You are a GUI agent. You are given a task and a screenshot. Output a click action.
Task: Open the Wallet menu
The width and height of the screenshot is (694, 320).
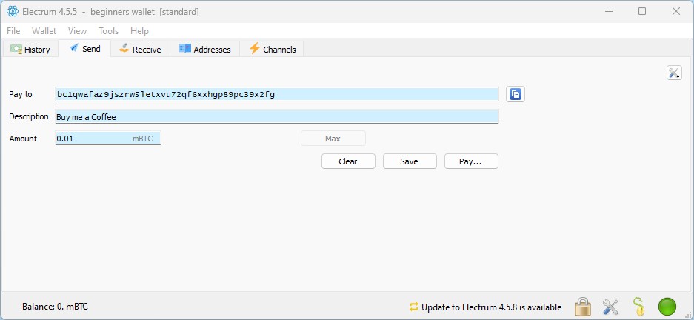(x=44, y=31)
